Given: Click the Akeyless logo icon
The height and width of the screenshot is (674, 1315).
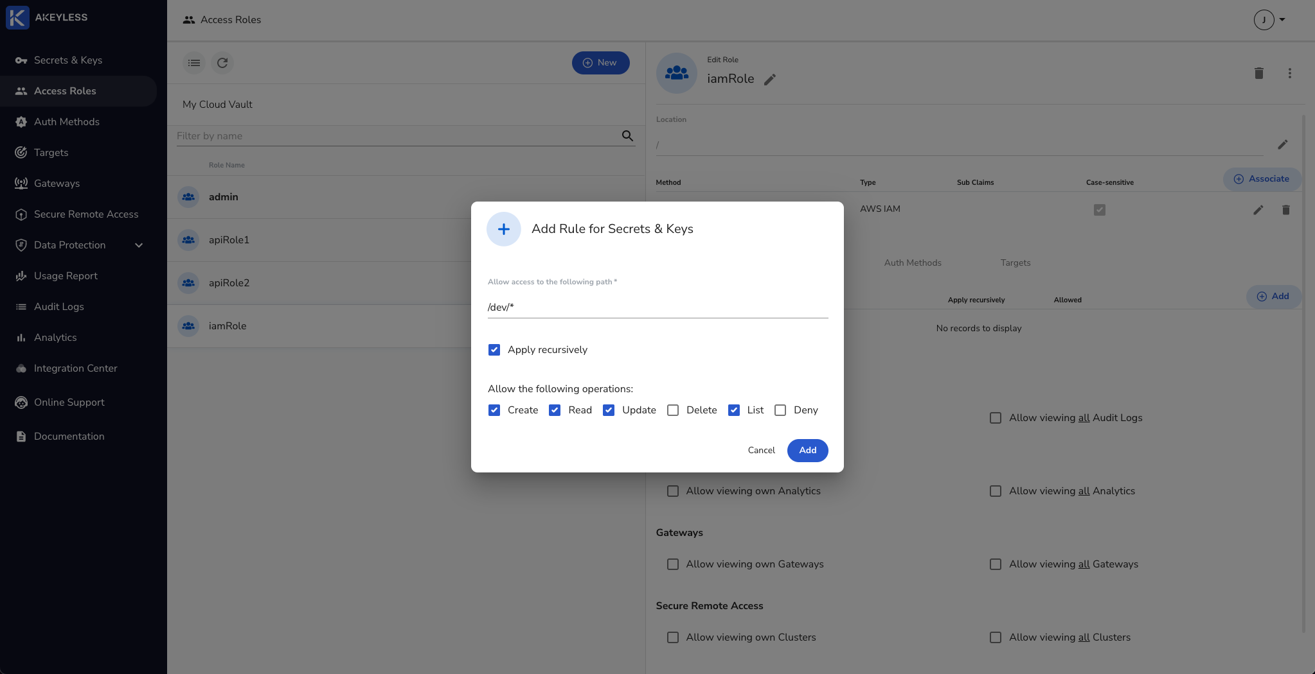Looking at the screenshot, I should (x=17, y=17).
